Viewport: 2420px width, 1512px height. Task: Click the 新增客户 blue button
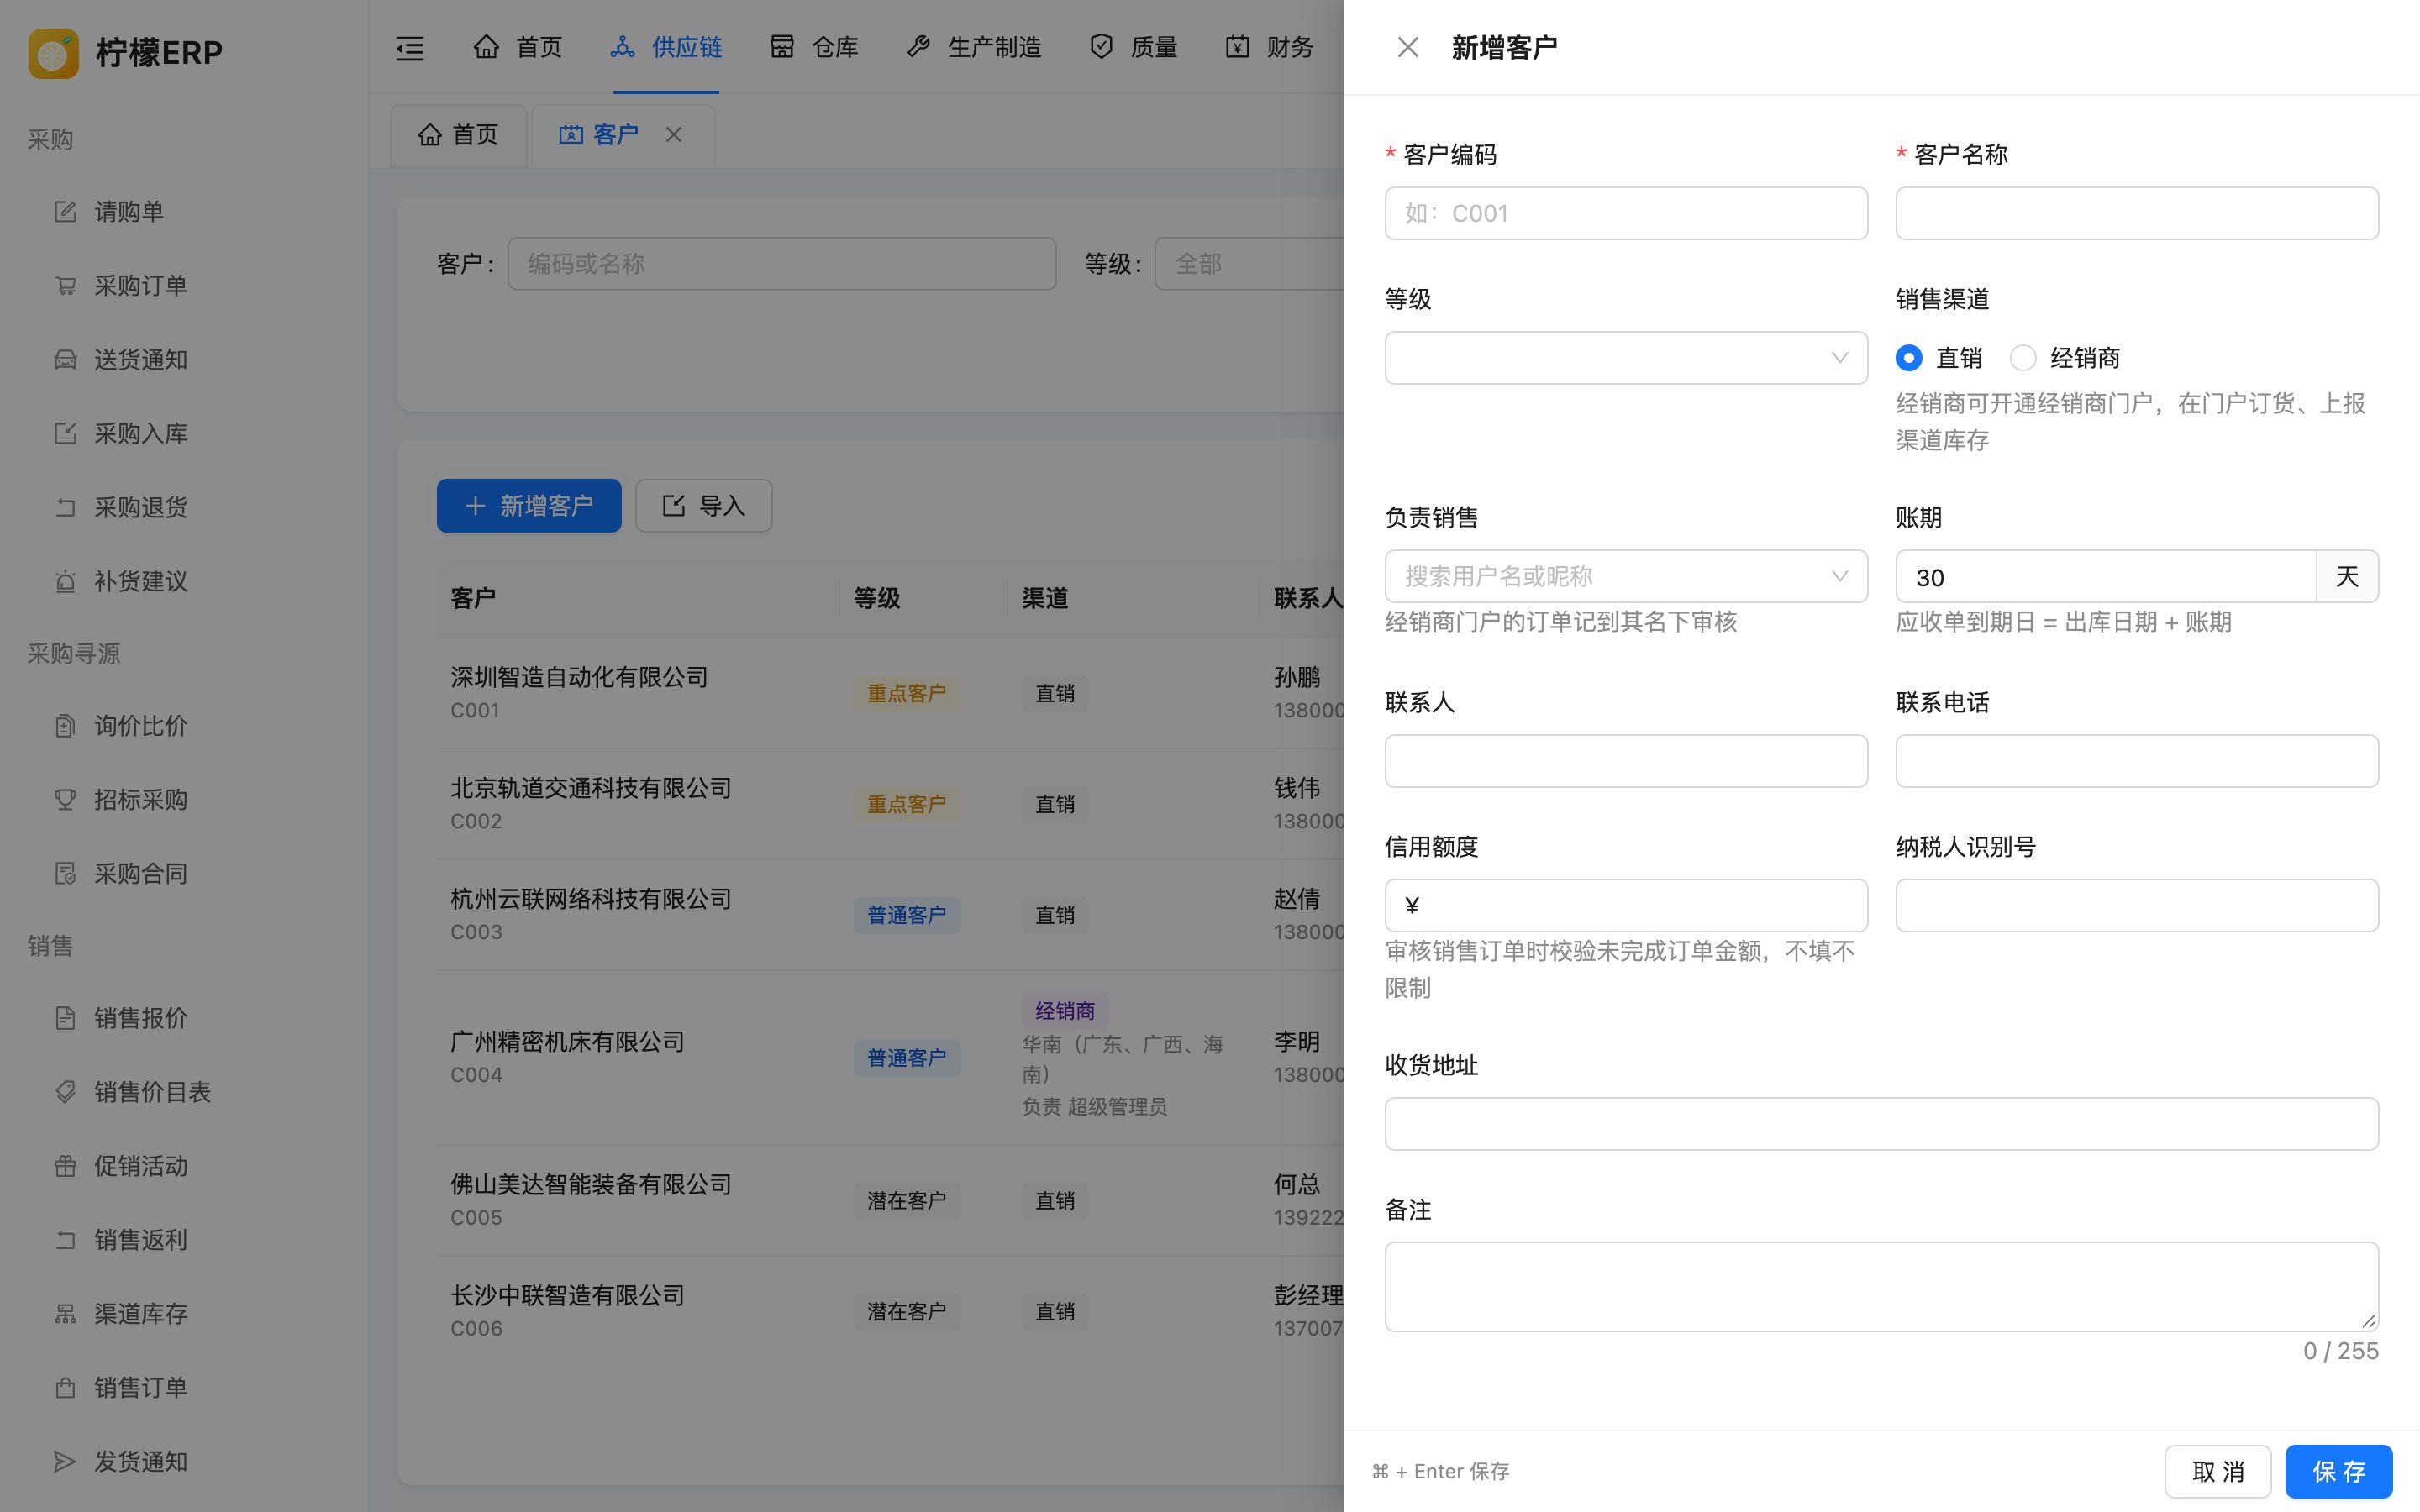point(529,505)
